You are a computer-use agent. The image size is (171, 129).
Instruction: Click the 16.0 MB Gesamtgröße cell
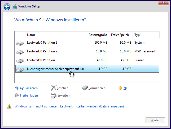(x=102, y=51)
